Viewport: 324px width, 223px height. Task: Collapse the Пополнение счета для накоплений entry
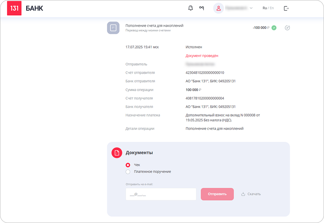pyautogui.click(x=154, y=26)
